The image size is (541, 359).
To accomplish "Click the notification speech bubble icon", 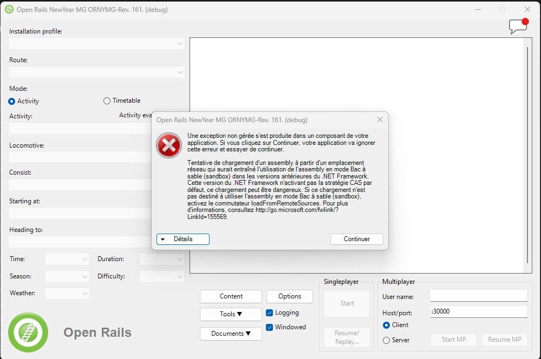I will tap(519, 26).
